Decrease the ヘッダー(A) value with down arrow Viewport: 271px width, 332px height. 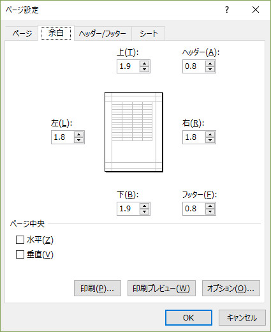tap(210, 69)
